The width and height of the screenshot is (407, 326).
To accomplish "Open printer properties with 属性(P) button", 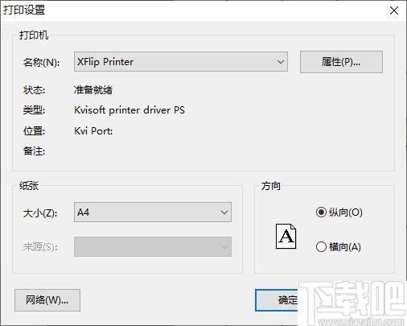I will coord(341,62).
